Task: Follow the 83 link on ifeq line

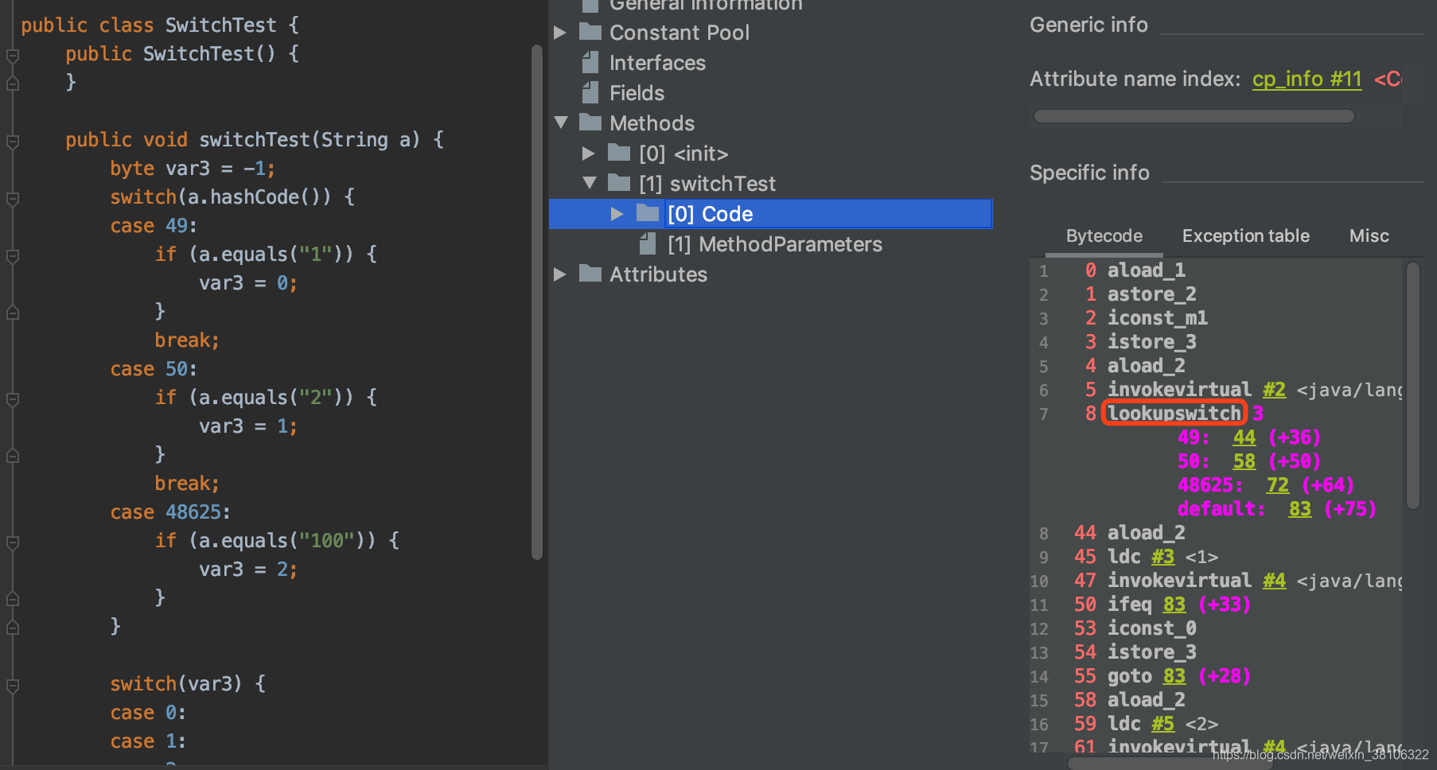Action: (x=1174, y=605)
